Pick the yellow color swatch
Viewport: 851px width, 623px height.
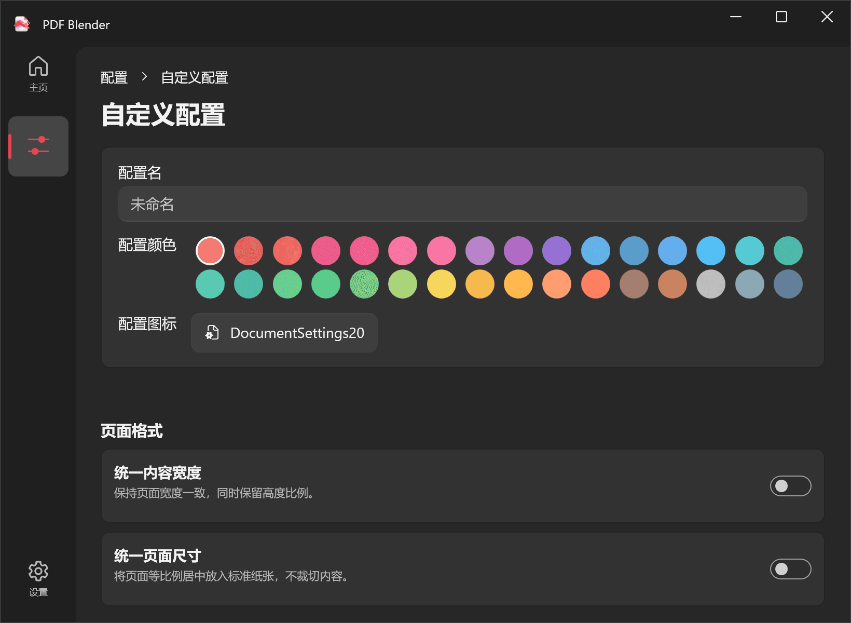coord(442,284)
